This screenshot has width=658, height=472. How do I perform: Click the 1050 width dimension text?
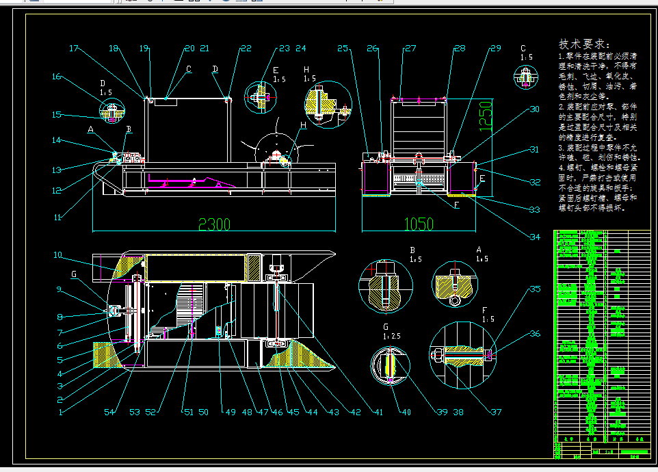pos(419,224)
